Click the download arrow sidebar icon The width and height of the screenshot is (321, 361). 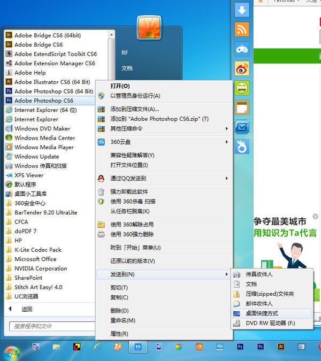[x=242, y=10]
